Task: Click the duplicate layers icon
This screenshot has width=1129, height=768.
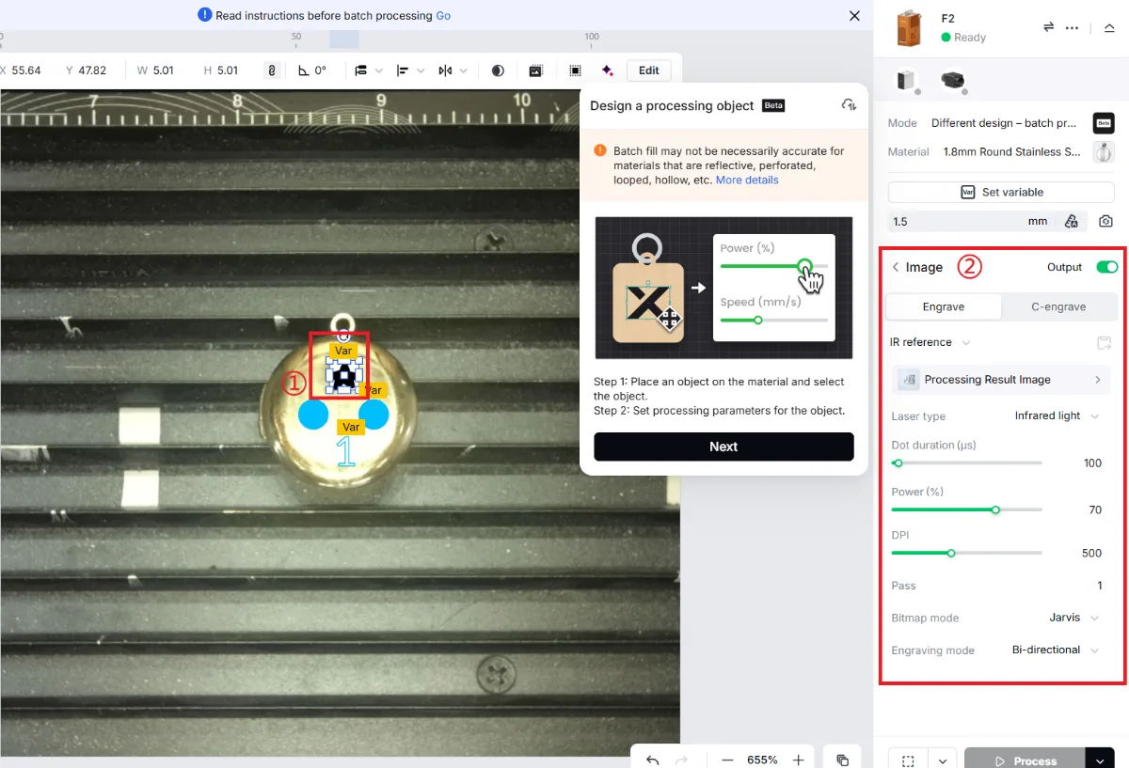Action: point(843,760)
